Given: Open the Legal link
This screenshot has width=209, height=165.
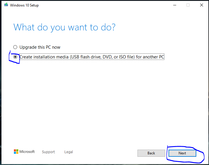Looking at the screenshot, I should pos(69,152).
